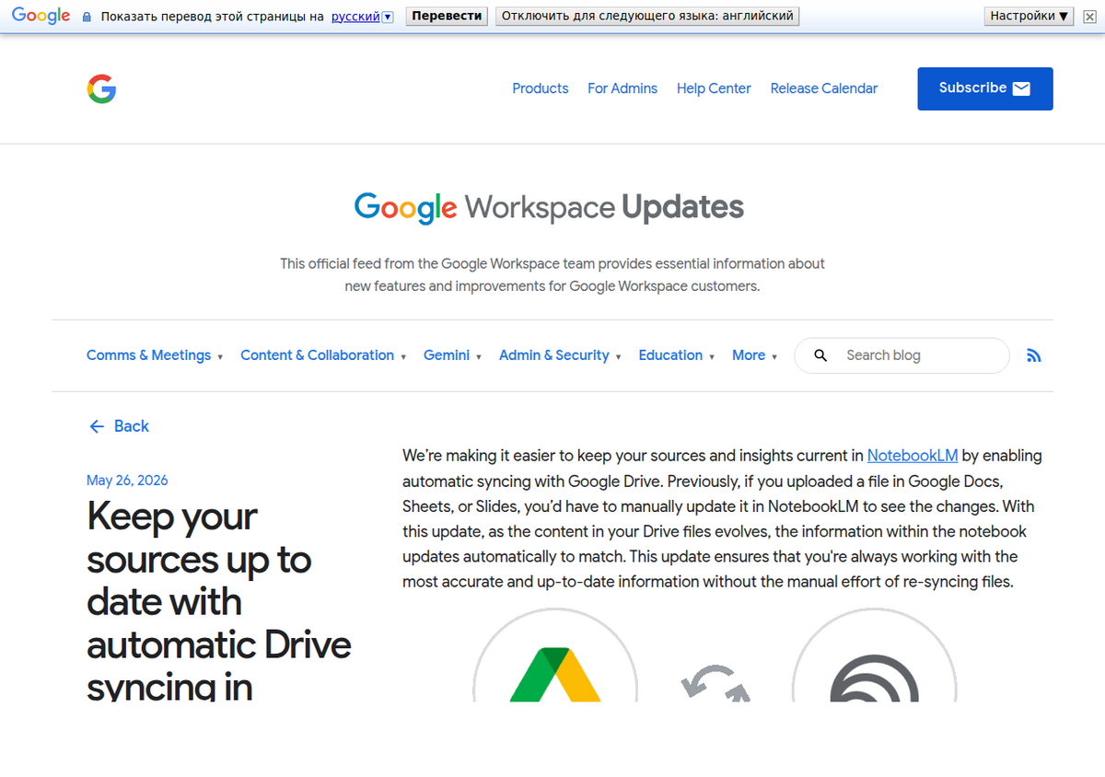Expand the Admin & Security menu

[560, 355]
